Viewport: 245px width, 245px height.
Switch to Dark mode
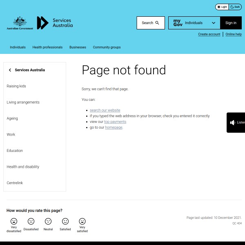(235, 7)
